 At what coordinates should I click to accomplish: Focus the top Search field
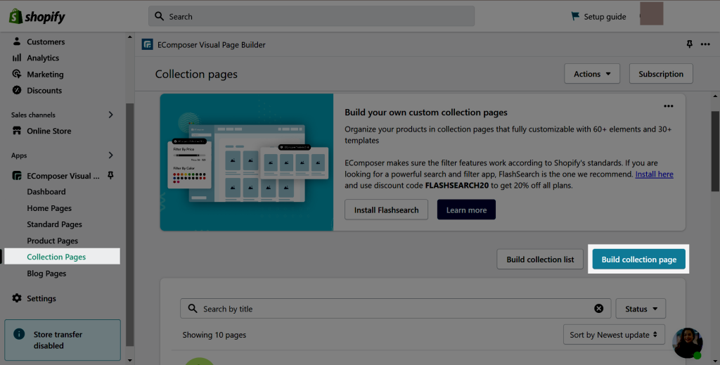311,16
